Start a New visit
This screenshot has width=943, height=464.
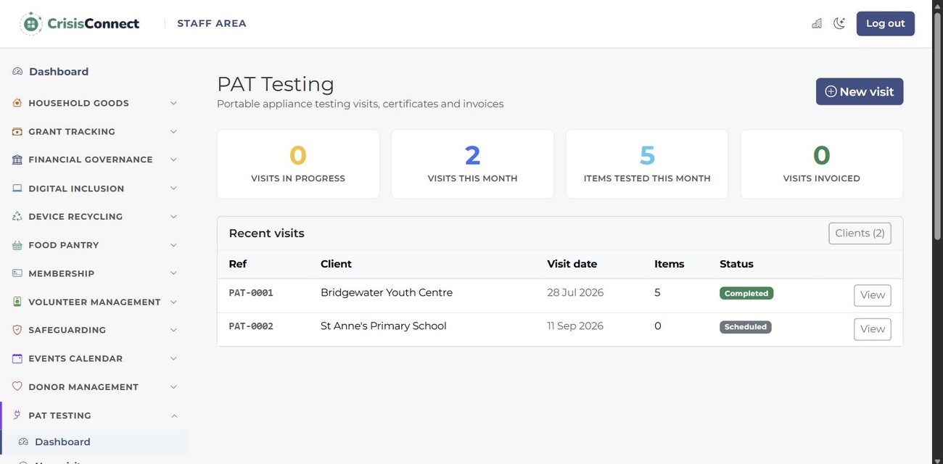click(x=860, y=91)
